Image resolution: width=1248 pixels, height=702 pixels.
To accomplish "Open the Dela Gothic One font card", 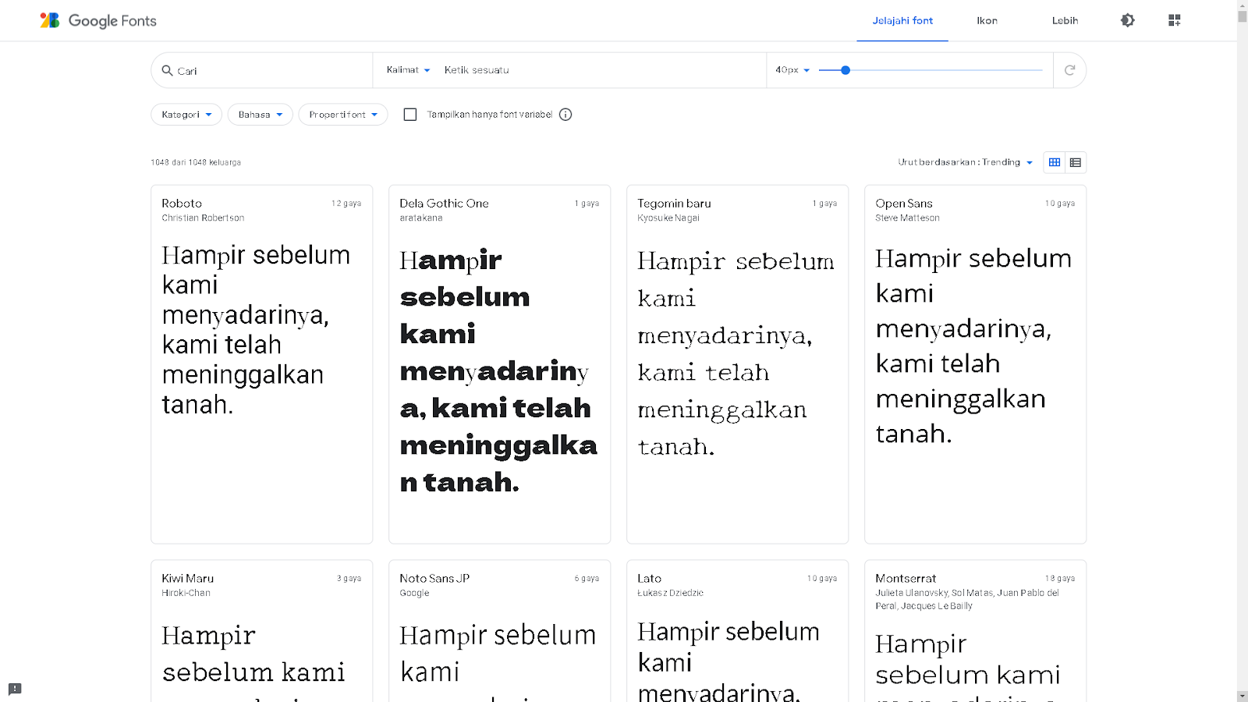I will (500, 364).
